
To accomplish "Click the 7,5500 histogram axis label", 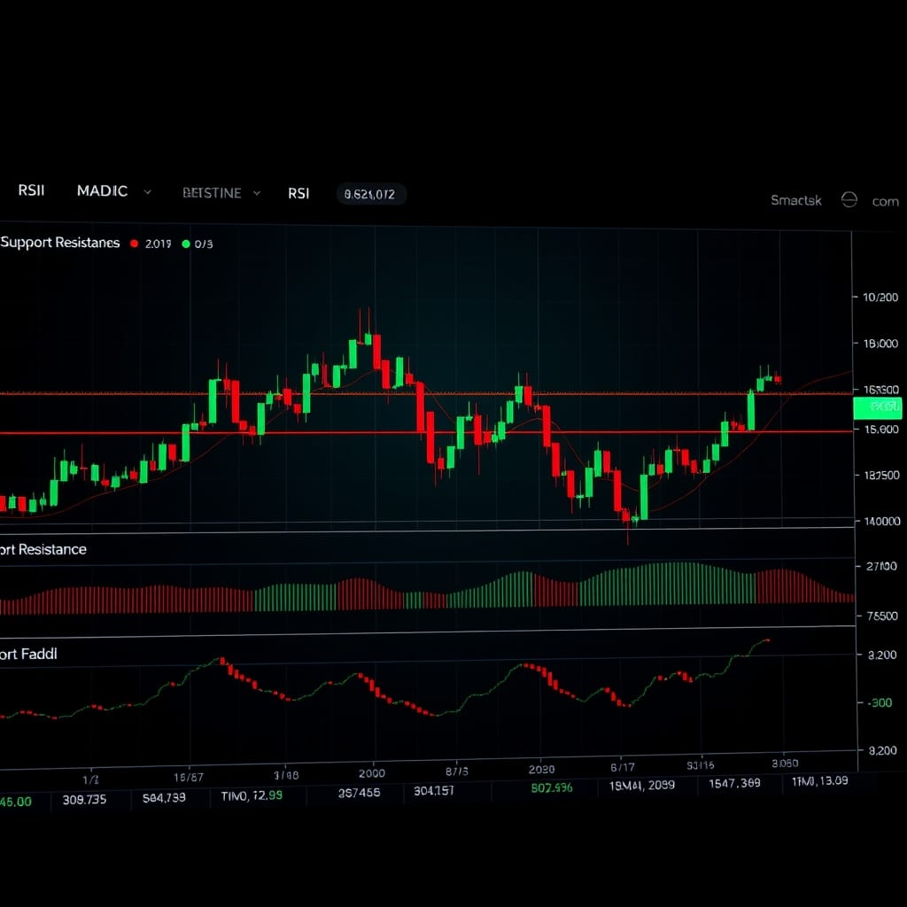I will pos(882,616).
